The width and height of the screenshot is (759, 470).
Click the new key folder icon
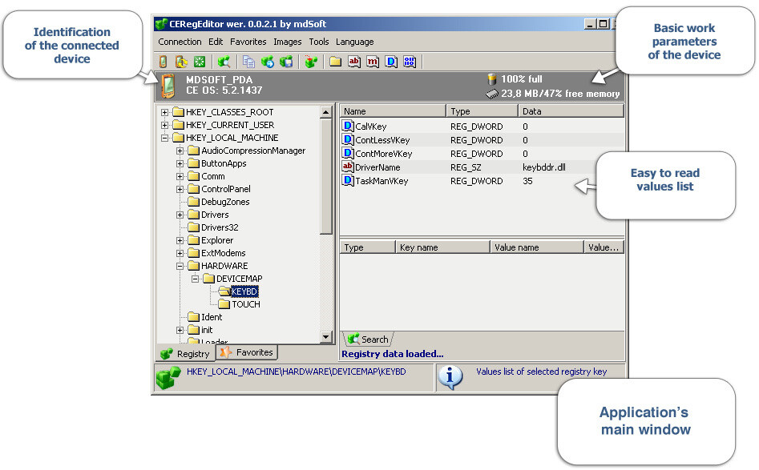(x=336, y=62)
